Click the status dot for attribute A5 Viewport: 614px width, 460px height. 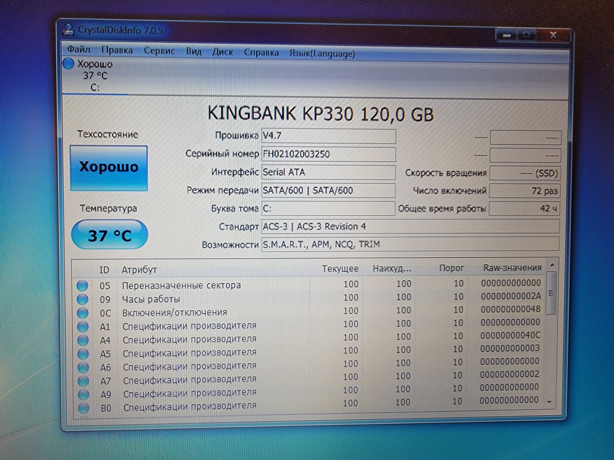click(83, 354)
